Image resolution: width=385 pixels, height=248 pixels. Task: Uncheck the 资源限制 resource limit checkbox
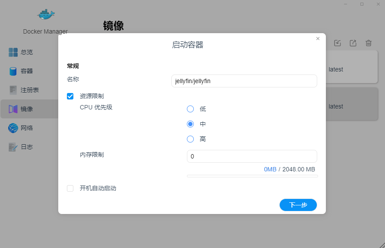point(70,96)
